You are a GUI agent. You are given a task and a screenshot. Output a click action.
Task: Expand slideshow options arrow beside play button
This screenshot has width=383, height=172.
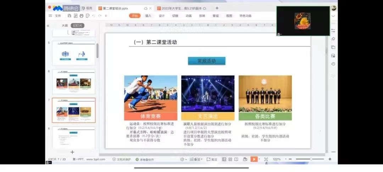[x=260, y=159]
